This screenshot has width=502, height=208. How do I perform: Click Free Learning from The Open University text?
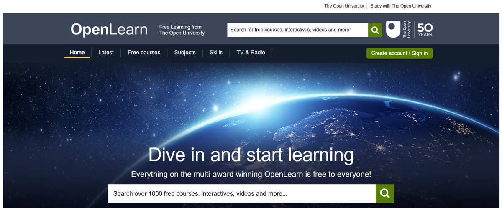point(182,30)
